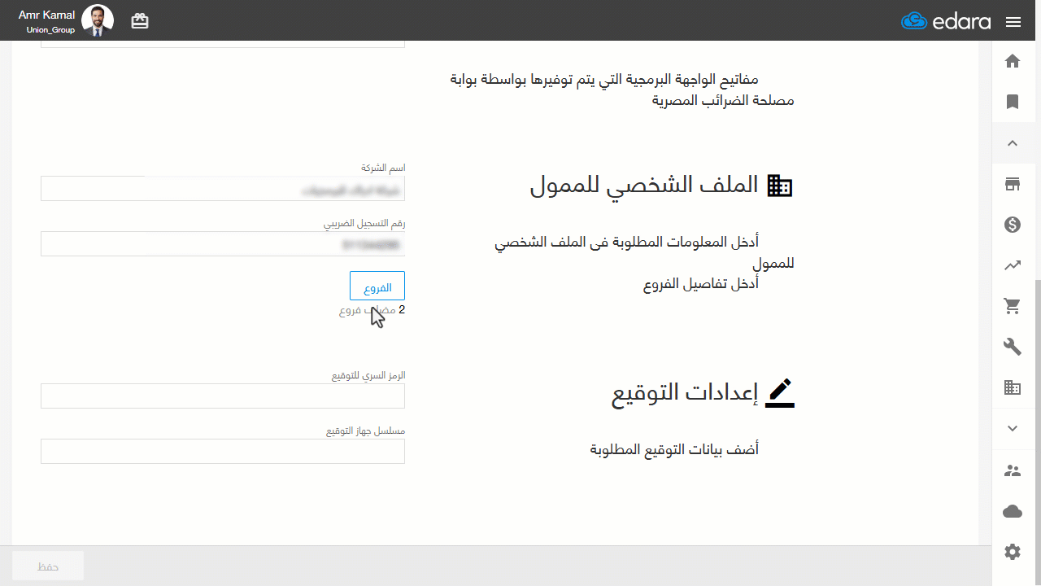Open the trending chart icon in sidebar
The height and width of the screenshot is (586, 1041).
tap(1013, 265)
